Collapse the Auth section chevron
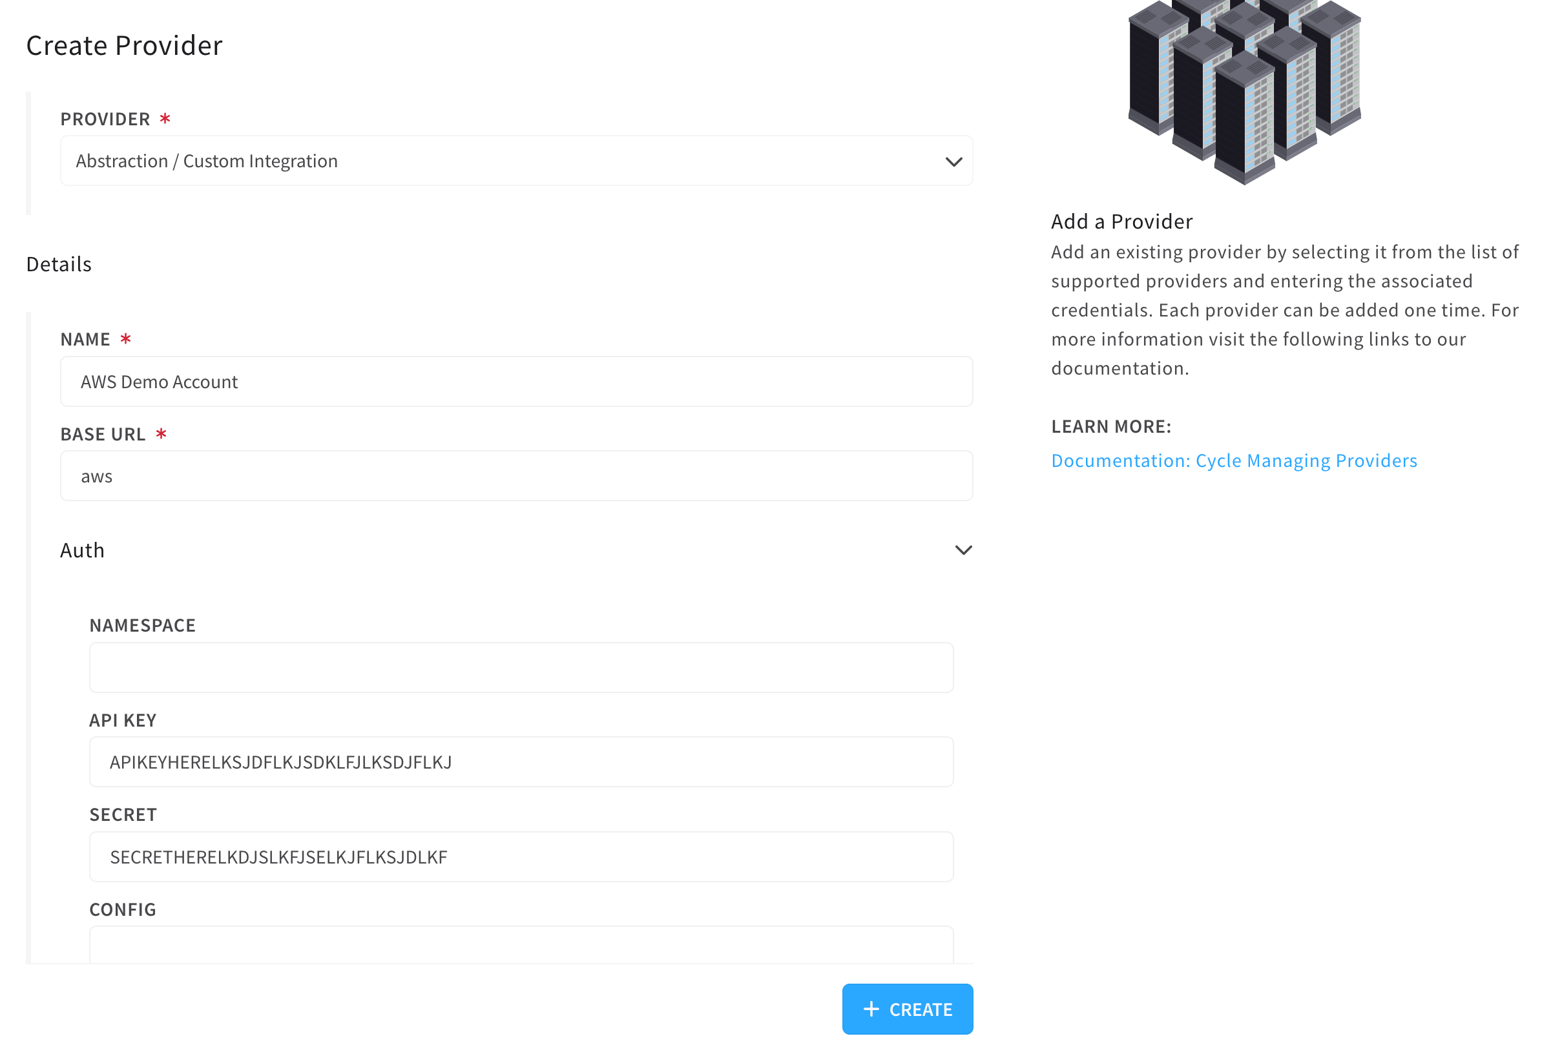The height and width of the screenshot is (1045, 1562). coord(963,550)
